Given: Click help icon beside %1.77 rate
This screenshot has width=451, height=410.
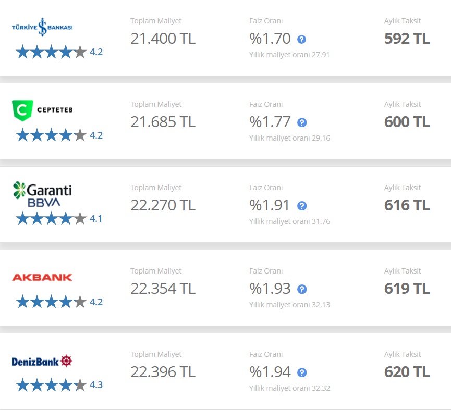Looking at the screenshot, I should tap(302, 122).
